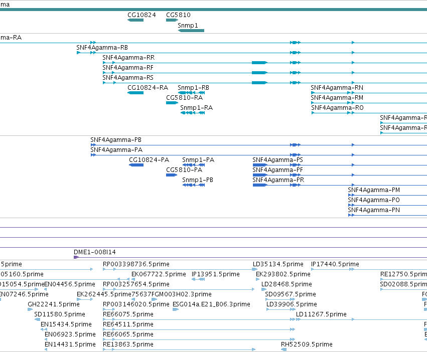
Task: Select transcript label SNF4Agamma-RS
Action: click(x=128, y=78)
